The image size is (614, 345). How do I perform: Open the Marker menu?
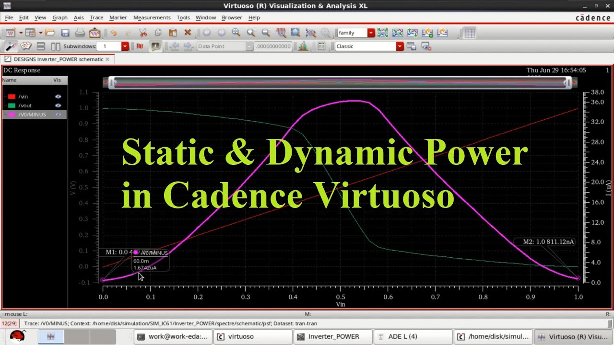tap(118, 17)
